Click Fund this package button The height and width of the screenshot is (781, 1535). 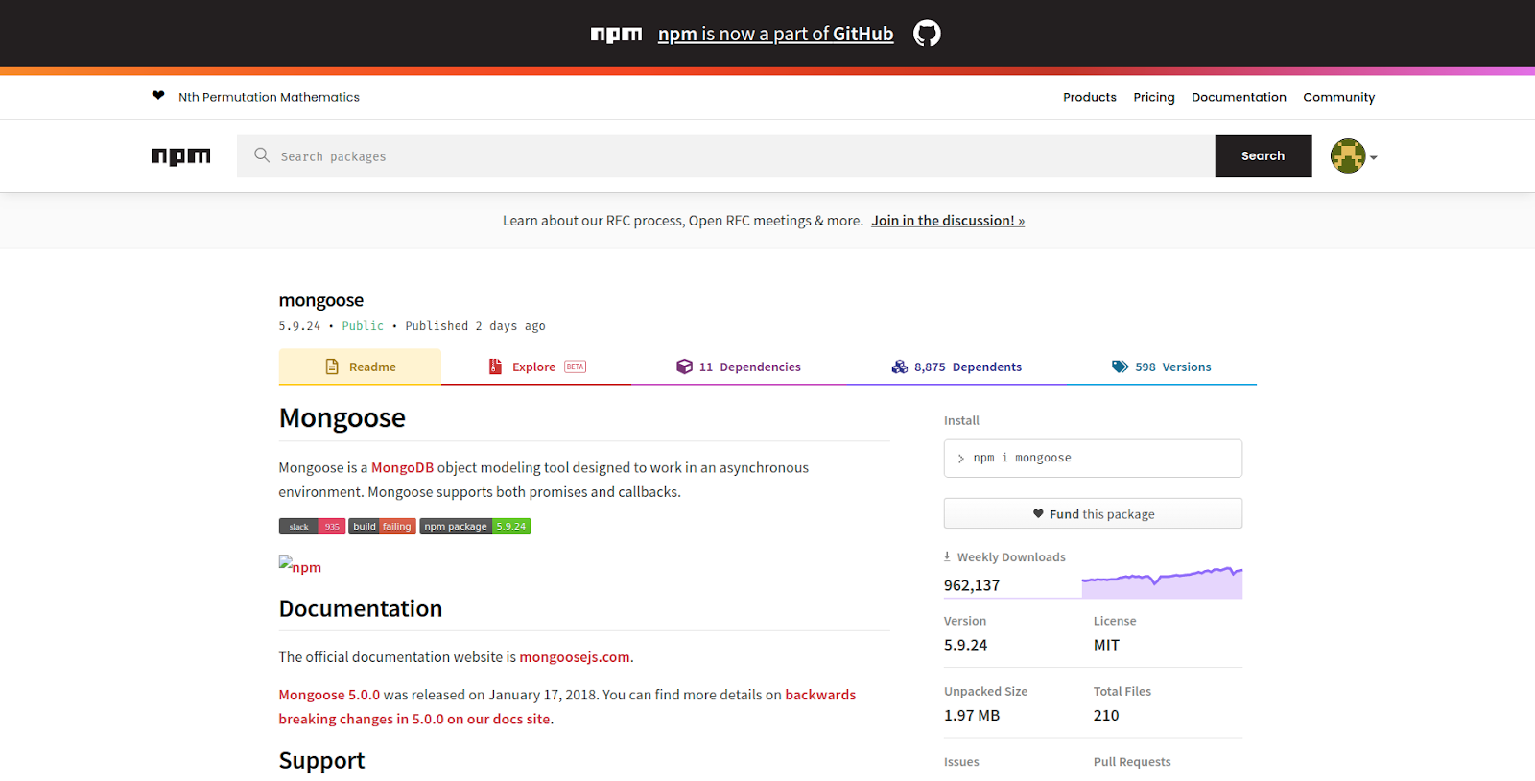[x=1093, y=513]
